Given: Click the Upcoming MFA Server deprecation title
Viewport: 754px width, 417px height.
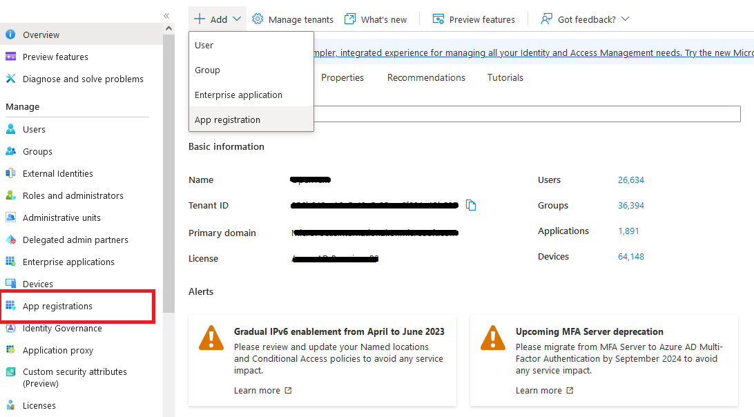Looking at the screenshot, I should tap(590, 331).
